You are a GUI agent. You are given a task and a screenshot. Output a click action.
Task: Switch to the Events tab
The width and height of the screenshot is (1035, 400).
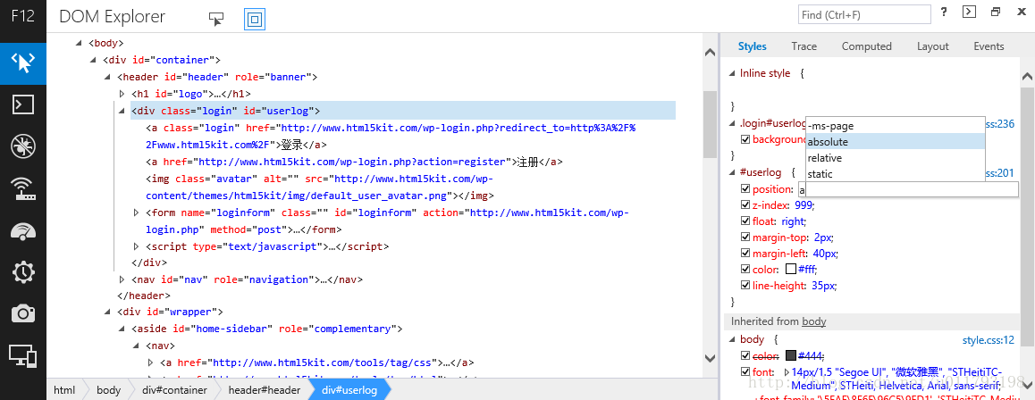tap(989, 46)
